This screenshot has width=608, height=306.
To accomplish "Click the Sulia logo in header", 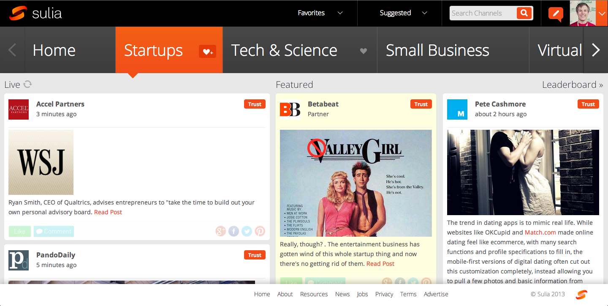I will click(x=35, y=13).
